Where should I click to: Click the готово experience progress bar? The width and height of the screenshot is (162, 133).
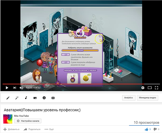[x=80, y=50]
